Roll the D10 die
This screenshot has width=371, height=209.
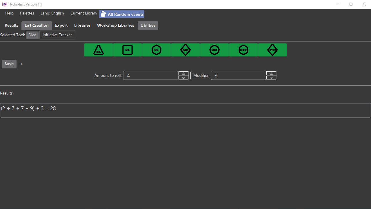(x=185, y=50)
